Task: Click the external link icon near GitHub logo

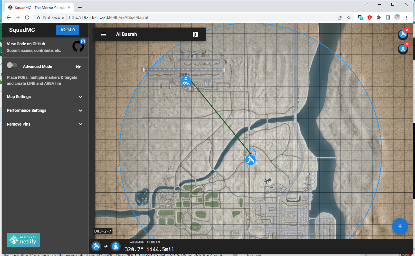Action: (x=83, y=41)
